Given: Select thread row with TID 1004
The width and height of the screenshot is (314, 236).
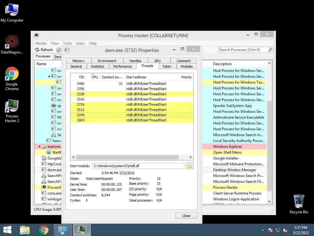Looking at the screenshot, I should pos(132,120).
